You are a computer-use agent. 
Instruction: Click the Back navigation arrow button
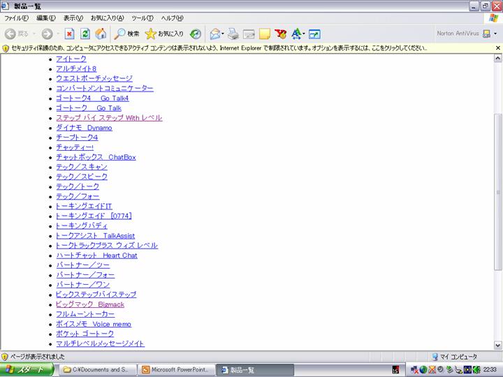point(10,34)
